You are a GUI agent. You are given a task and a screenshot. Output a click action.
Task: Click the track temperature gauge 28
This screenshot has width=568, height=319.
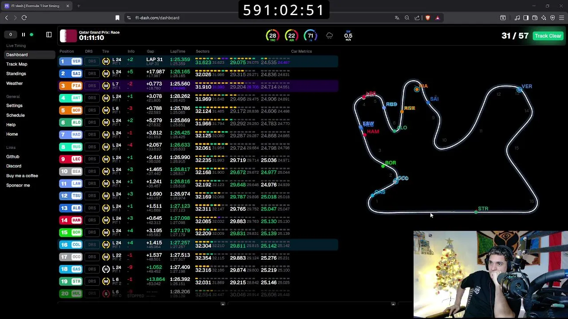pyautogui.click(x=272, y=36)
